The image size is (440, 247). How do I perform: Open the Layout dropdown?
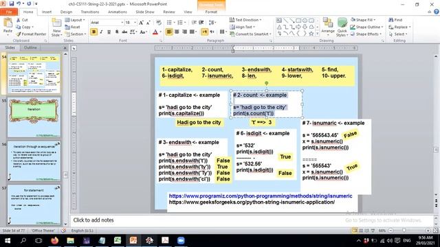point(75,20)
